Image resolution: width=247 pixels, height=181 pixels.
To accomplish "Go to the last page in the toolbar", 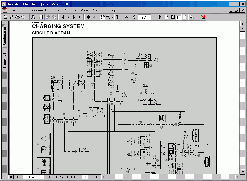I will click(x=80, y=17).
